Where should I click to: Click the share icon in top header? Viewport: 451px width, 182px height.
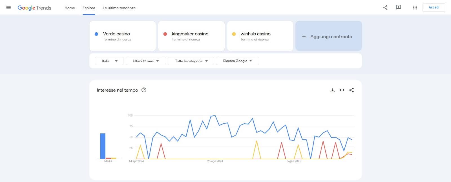coord(385,8)
